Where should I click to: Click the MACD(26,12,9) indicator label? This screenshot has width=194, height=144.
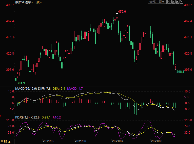[26, 88]
